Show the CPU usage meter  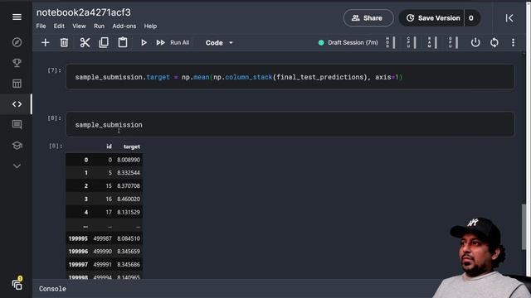pos(412,42)
